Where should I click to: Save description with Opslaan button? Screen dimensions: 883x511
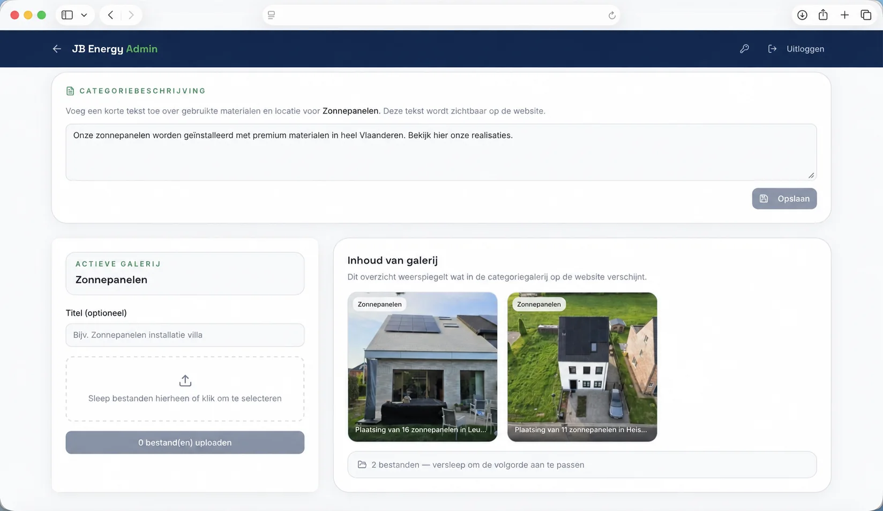(784, 199)
